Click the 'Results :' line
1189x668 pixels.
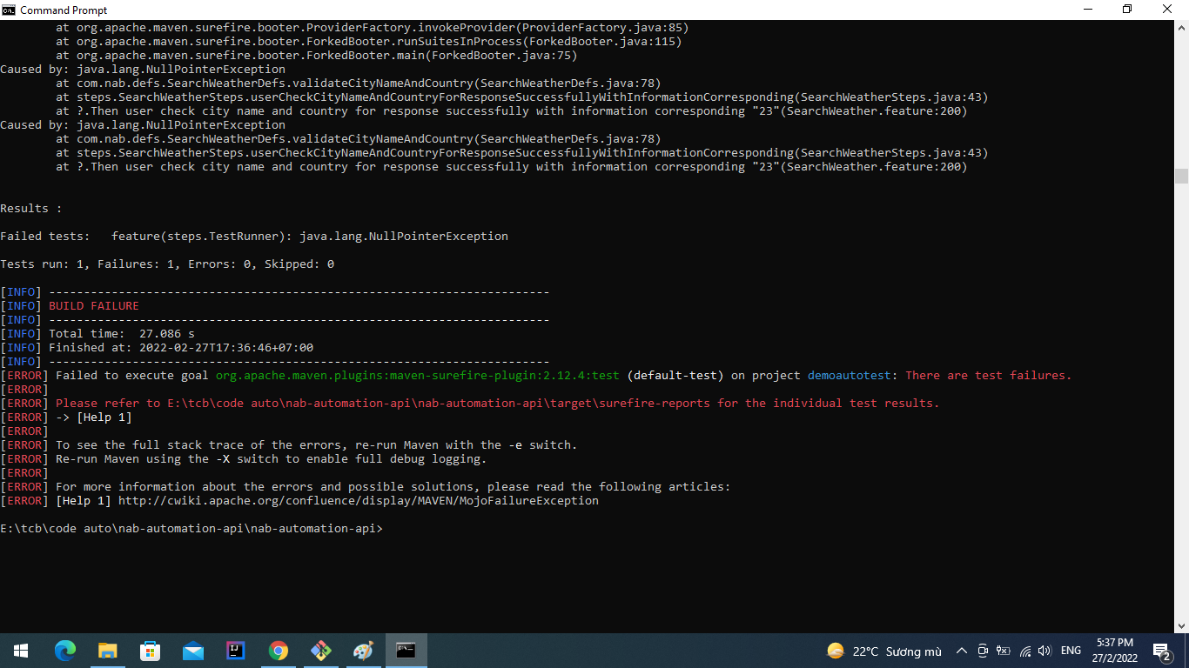[31, 209]
